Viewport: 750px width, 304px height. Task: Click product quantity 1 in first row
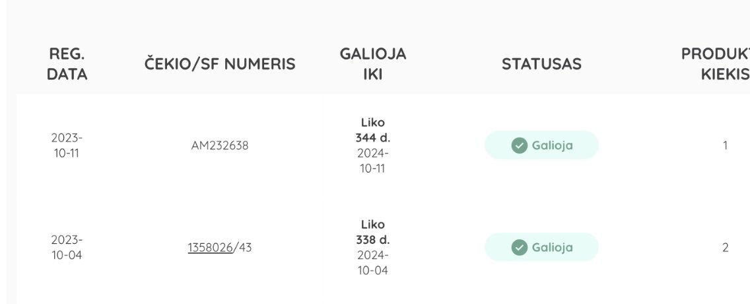725,145
